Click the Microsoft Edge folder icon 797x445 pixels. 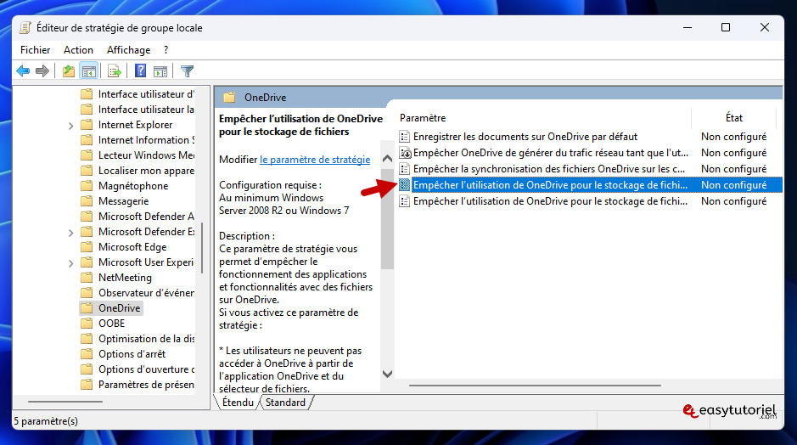(87, 247)
